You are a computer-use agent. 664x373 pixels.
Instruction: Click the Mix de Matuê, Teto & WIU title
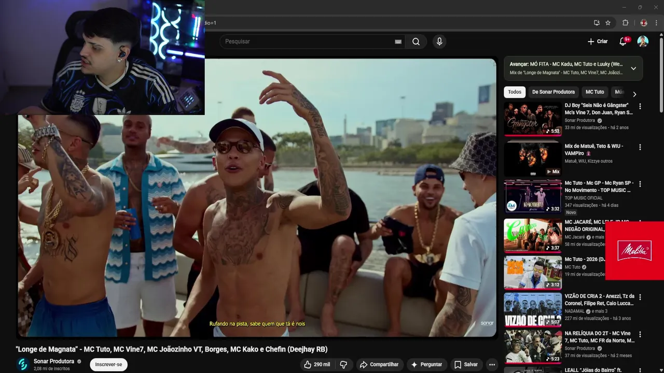[x=594, y=150]
